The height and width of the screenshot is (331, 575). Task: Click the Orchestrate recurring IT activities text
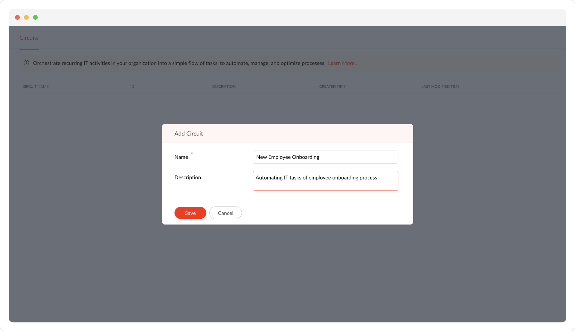pos(179,63)
